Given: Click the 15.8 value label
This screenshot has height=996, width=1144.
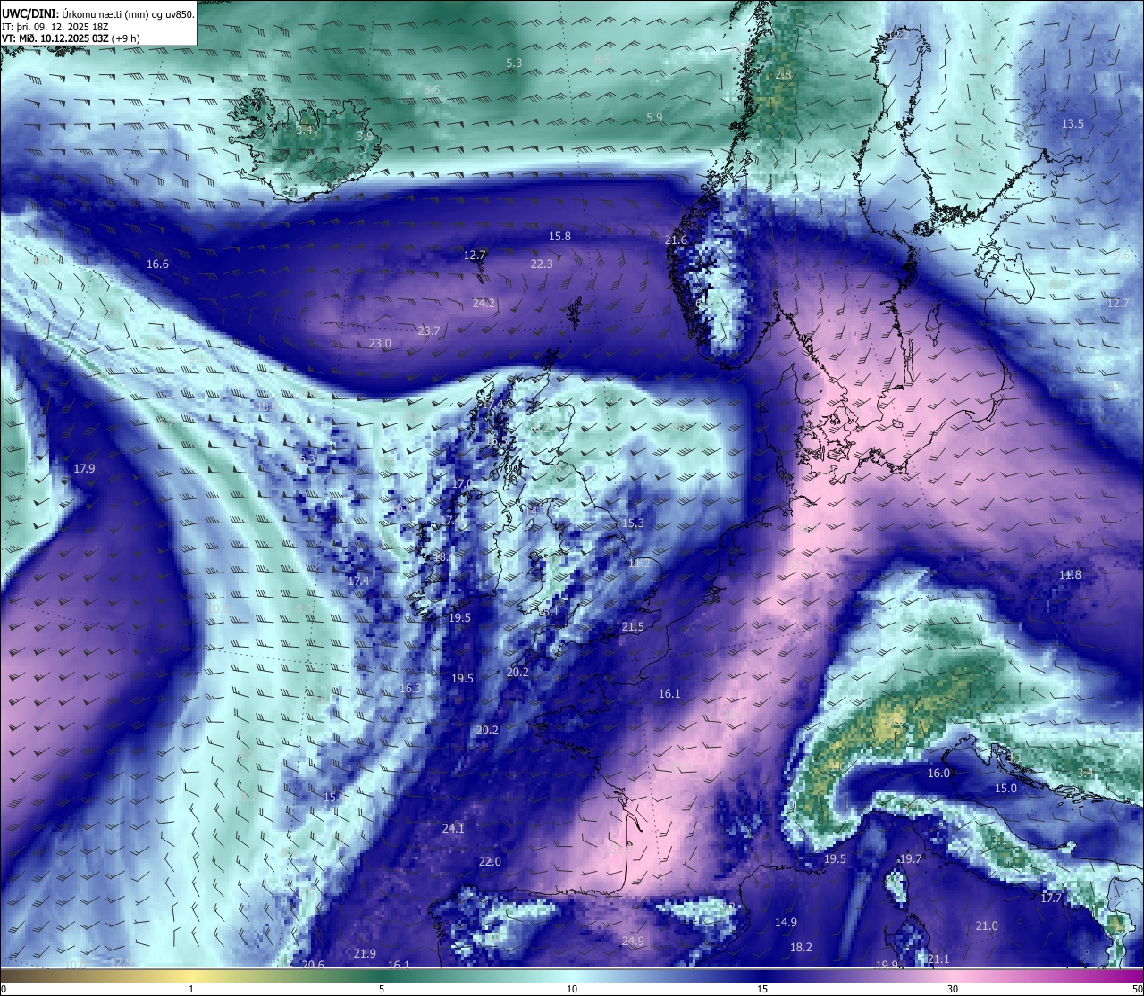Looking at the screenshot, I should [x=559, y=236].
